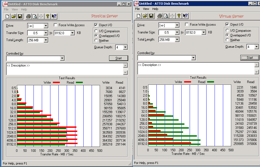Screen dimensions: 260x167
Task: Open File menu in Virtual Server window
Action: (x=137, y=9)
